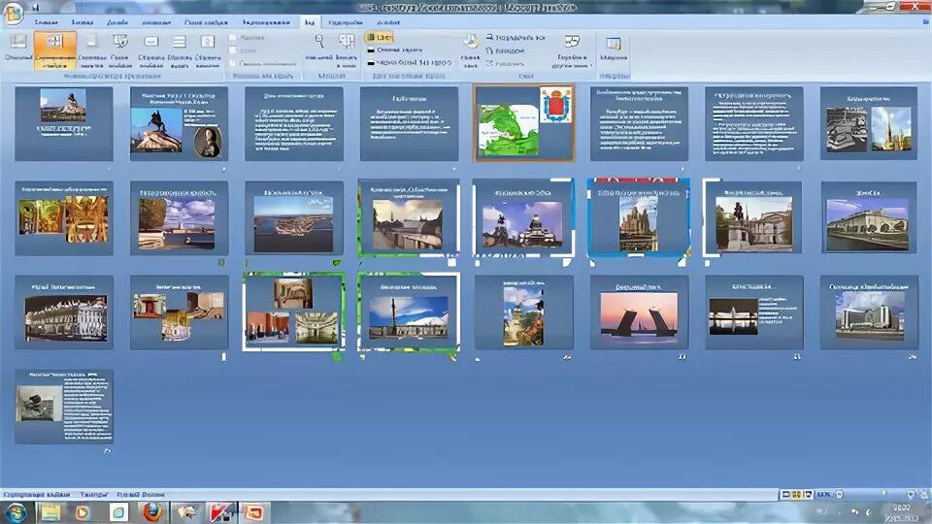Click the taskbar clock

(902, 512)
